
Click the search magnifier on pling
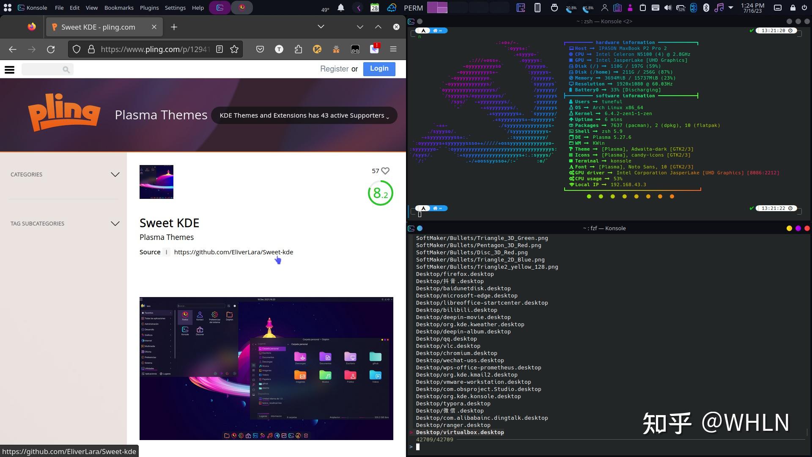pyautogui.click(x=66, y=69)
